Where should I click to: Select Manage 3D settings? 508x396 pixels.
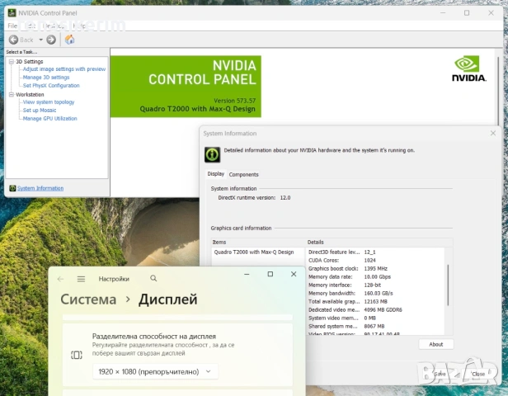(x=46, y=78)
